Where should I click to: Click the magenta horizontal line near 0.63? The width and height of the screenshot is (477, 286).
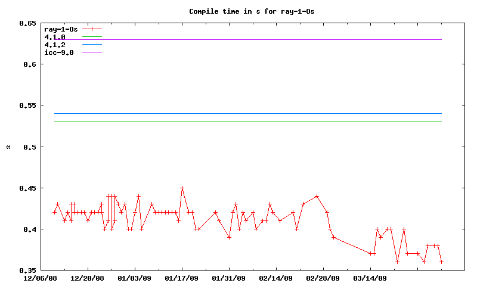click(268, 39)
